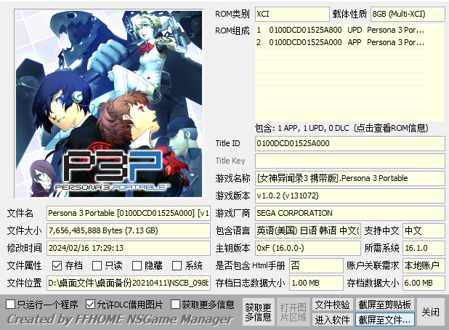Select the 文件位置 path field
The height and width of the screenshot is (330, 449).
pyautogui.click(x=129, y=283)
